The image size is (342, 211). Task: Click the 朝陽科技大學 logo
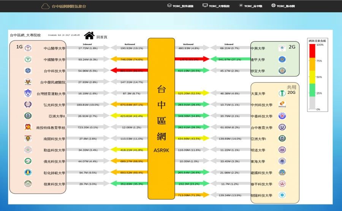[282, 195]
